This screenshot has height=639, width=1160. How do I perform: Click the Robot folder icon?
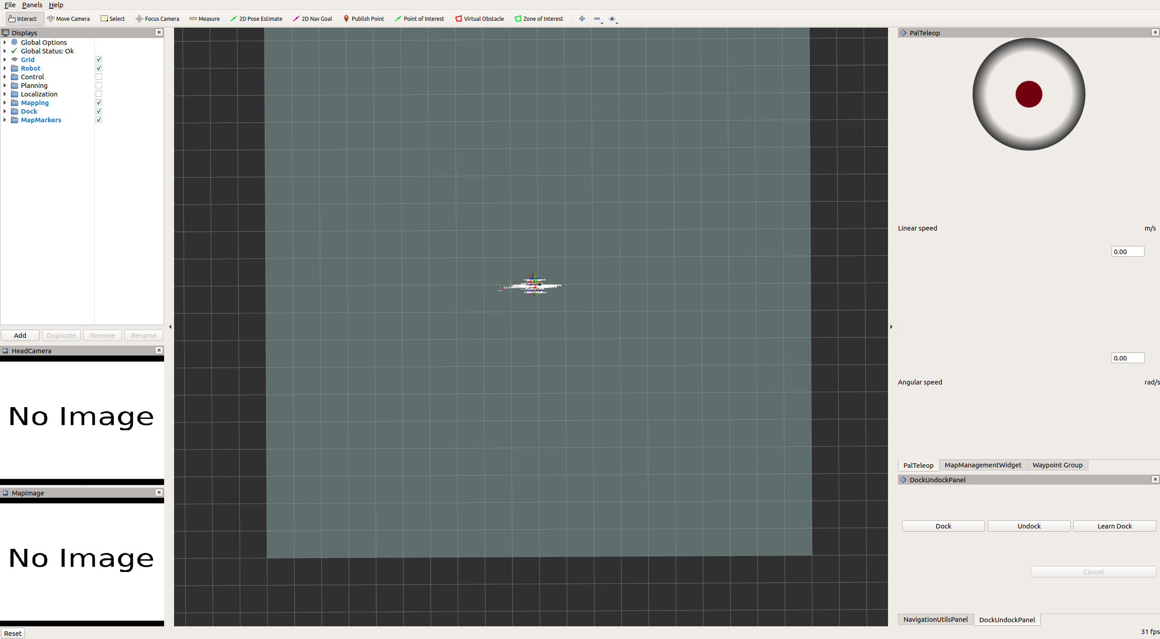click(15, 68)
